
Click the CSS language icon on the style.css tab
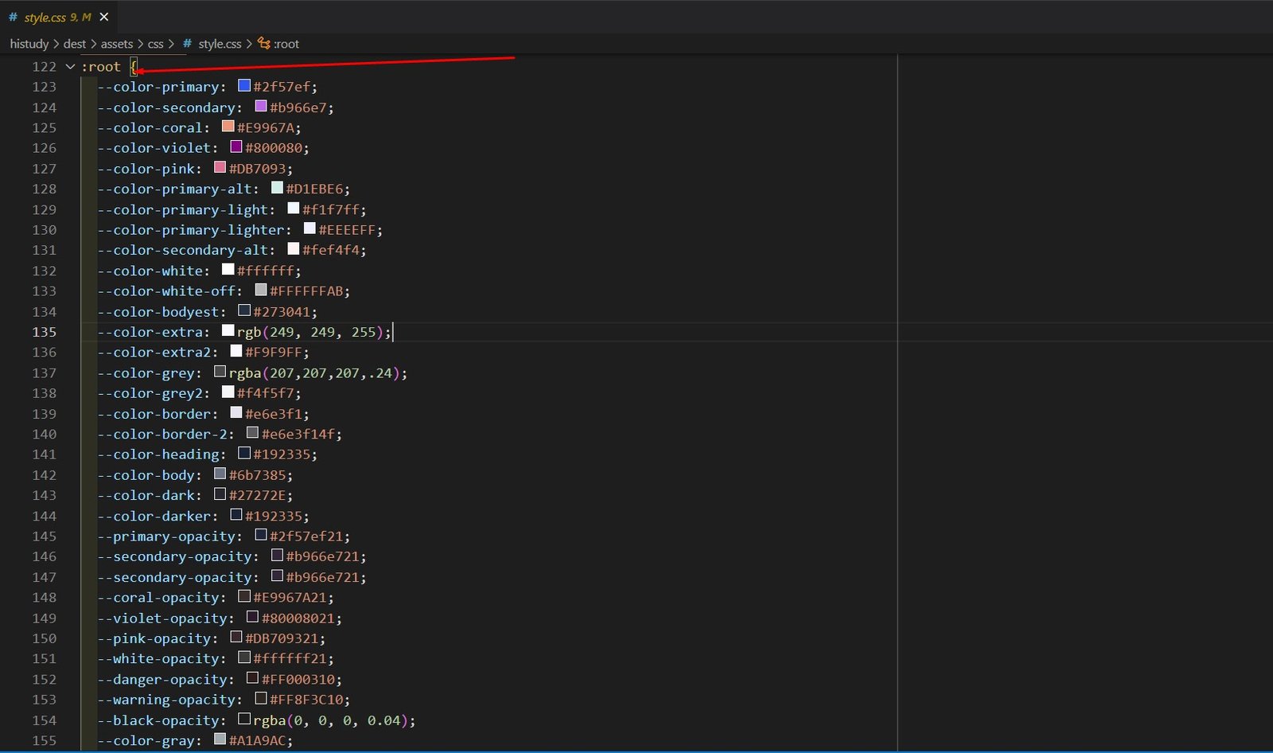click(x=13, y=17)
